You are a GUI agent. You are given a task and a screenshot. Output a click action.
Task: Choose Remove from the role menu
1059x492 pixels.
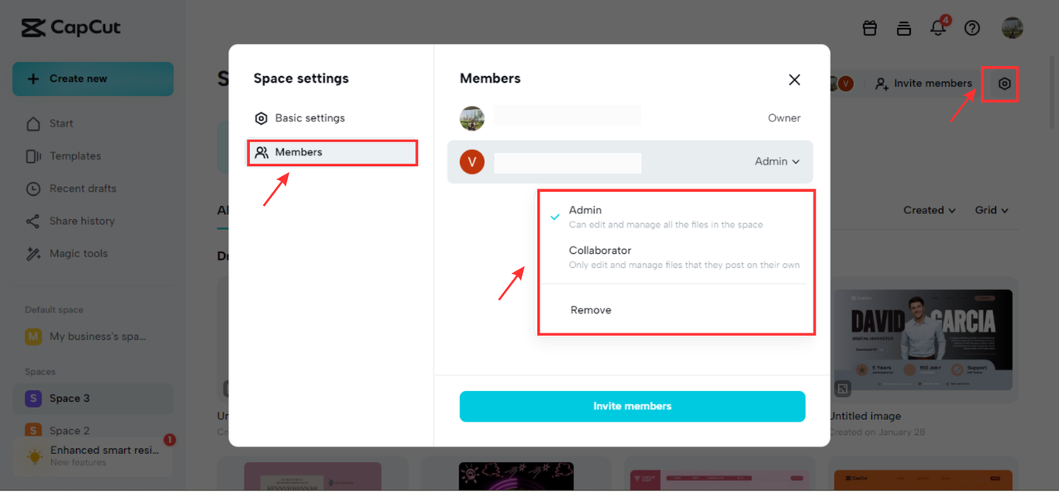(x=591, y=310)
